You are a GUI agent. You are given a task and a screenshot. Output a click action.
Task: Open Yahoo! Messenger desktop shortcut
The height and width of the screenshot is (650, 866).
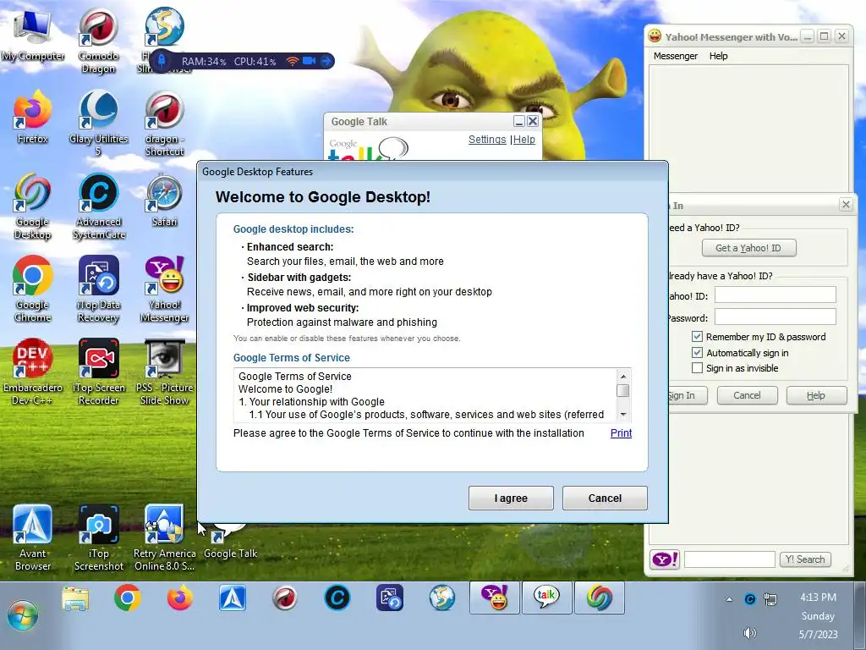165,289
